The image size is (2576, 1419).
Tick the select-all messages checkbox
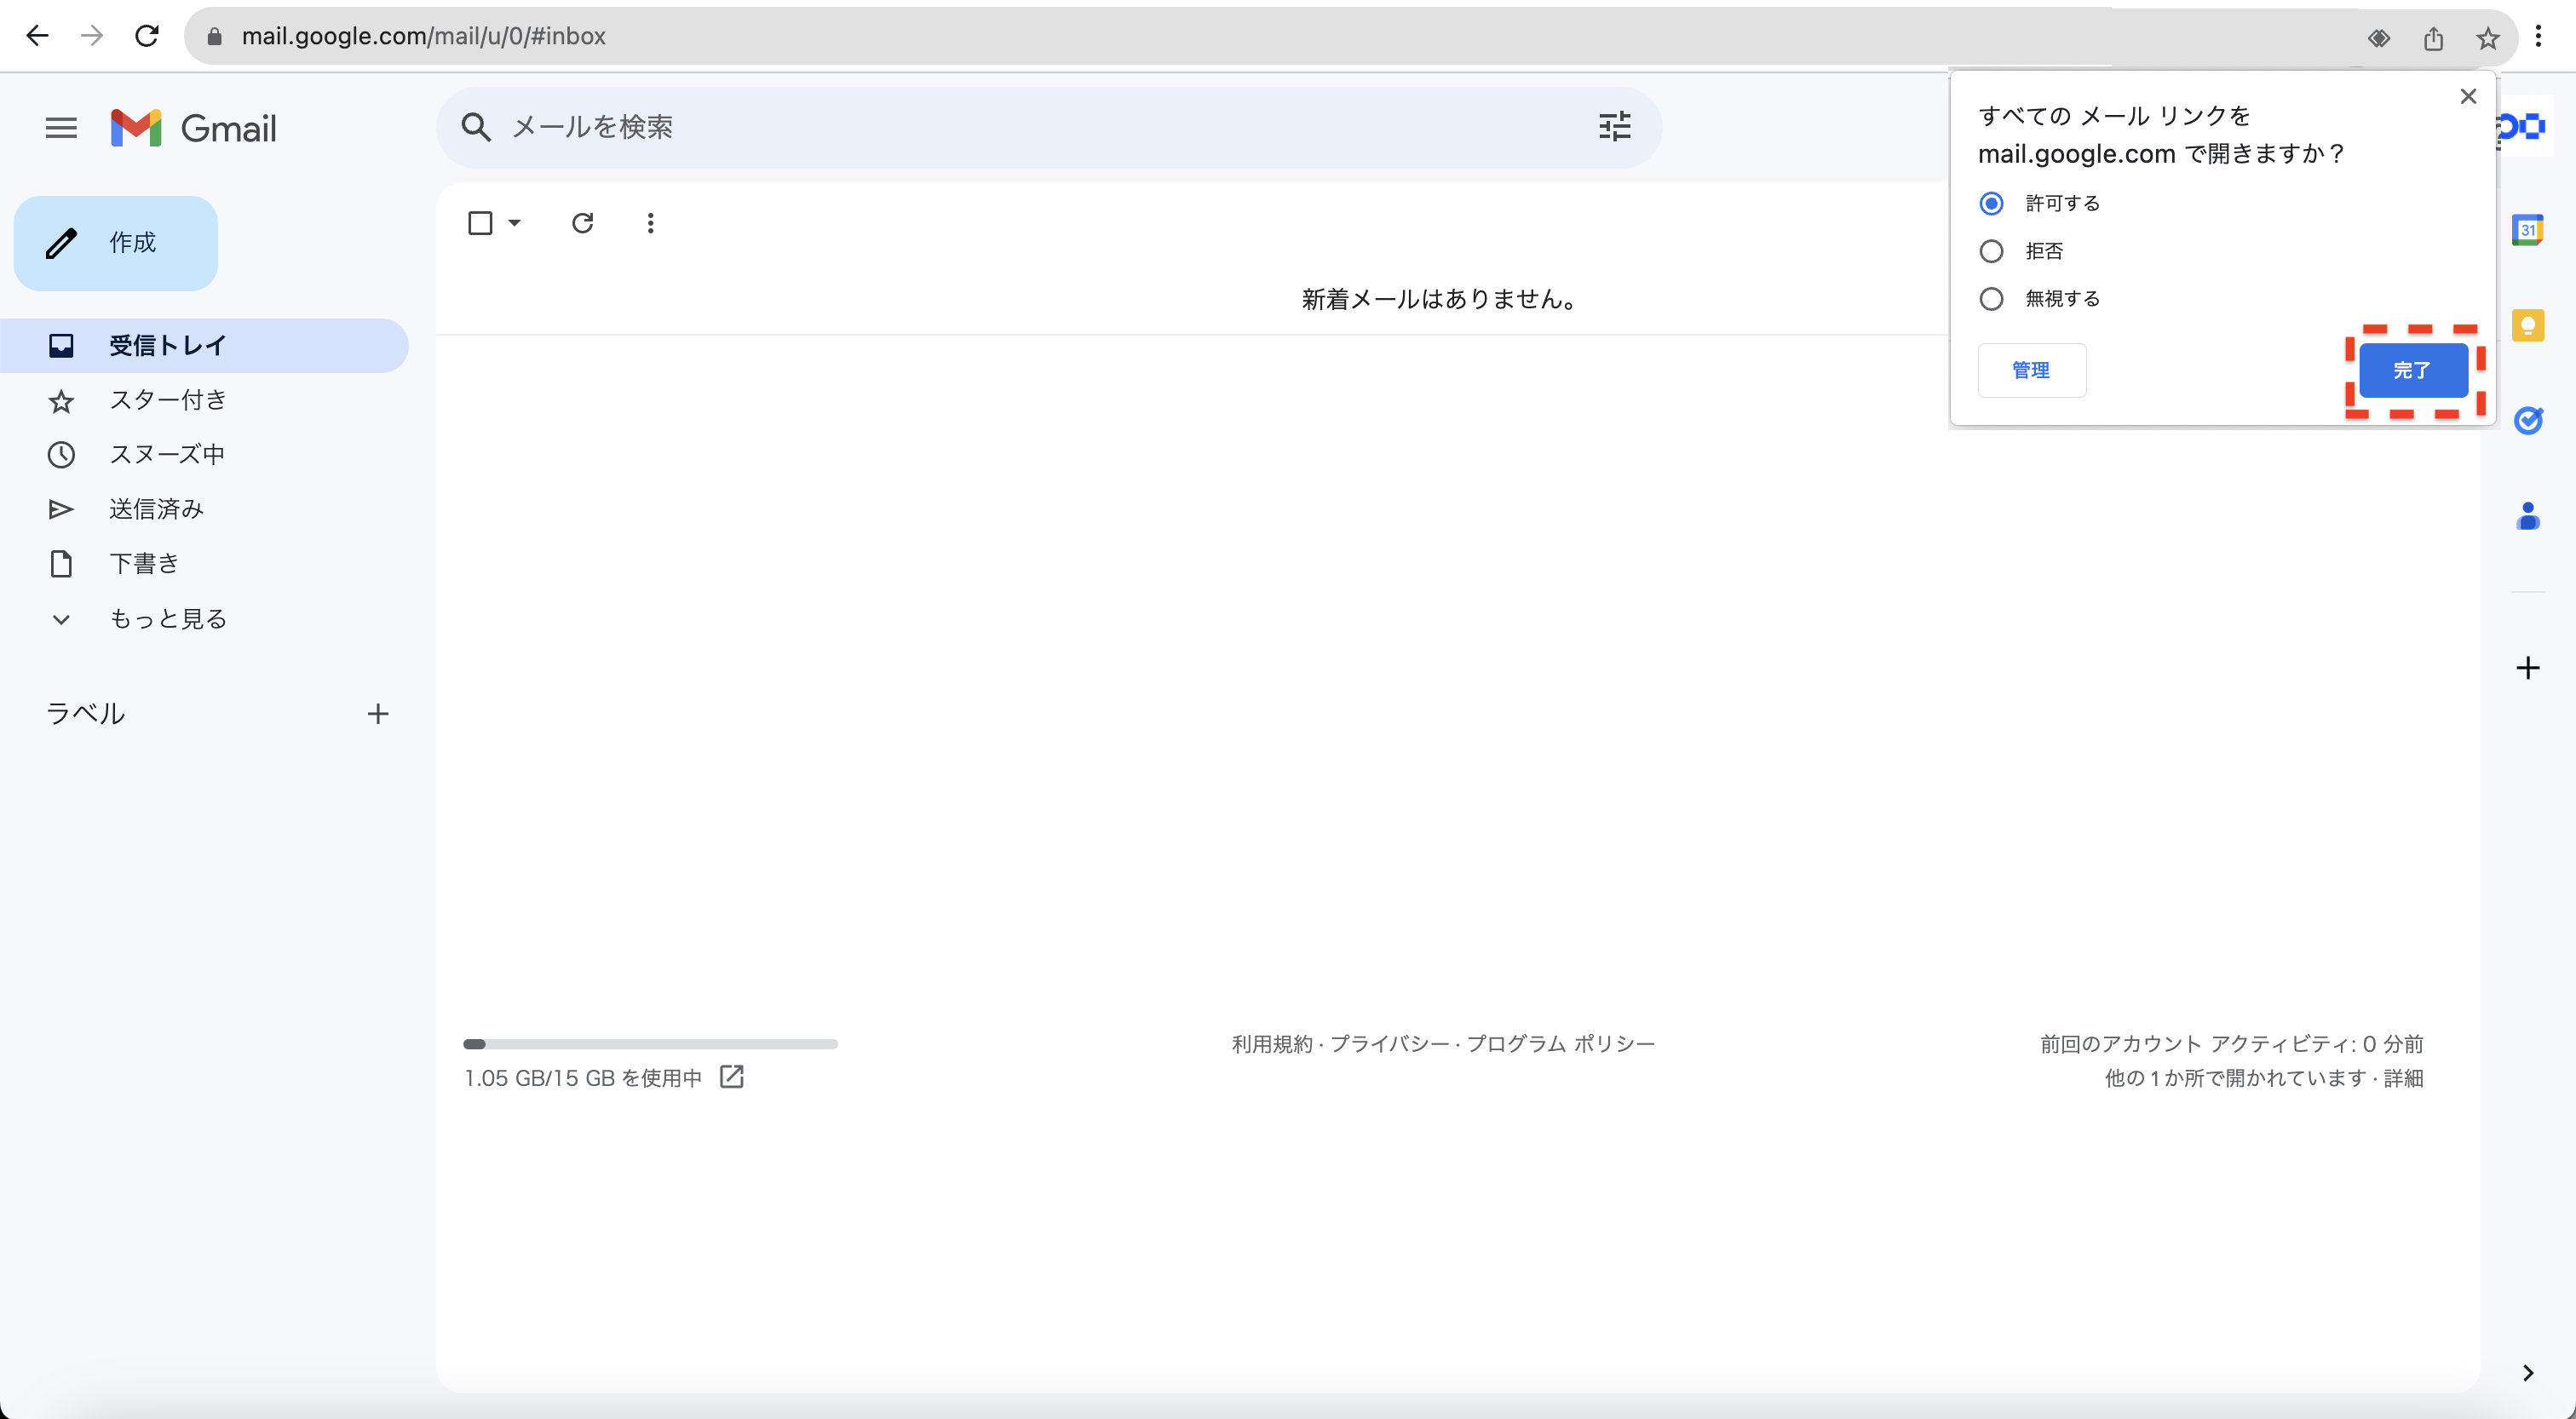click(480, 223)
